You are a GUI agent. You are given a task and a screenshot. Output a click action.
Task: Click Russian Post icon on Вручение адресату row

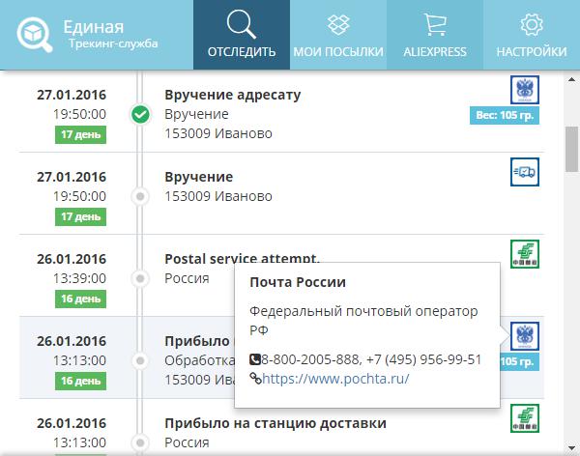point(525,90)
